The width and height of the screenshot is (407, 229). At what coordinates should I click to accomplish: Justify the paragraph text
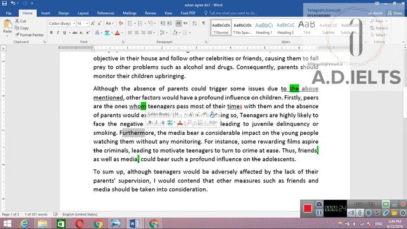point(150,32)
